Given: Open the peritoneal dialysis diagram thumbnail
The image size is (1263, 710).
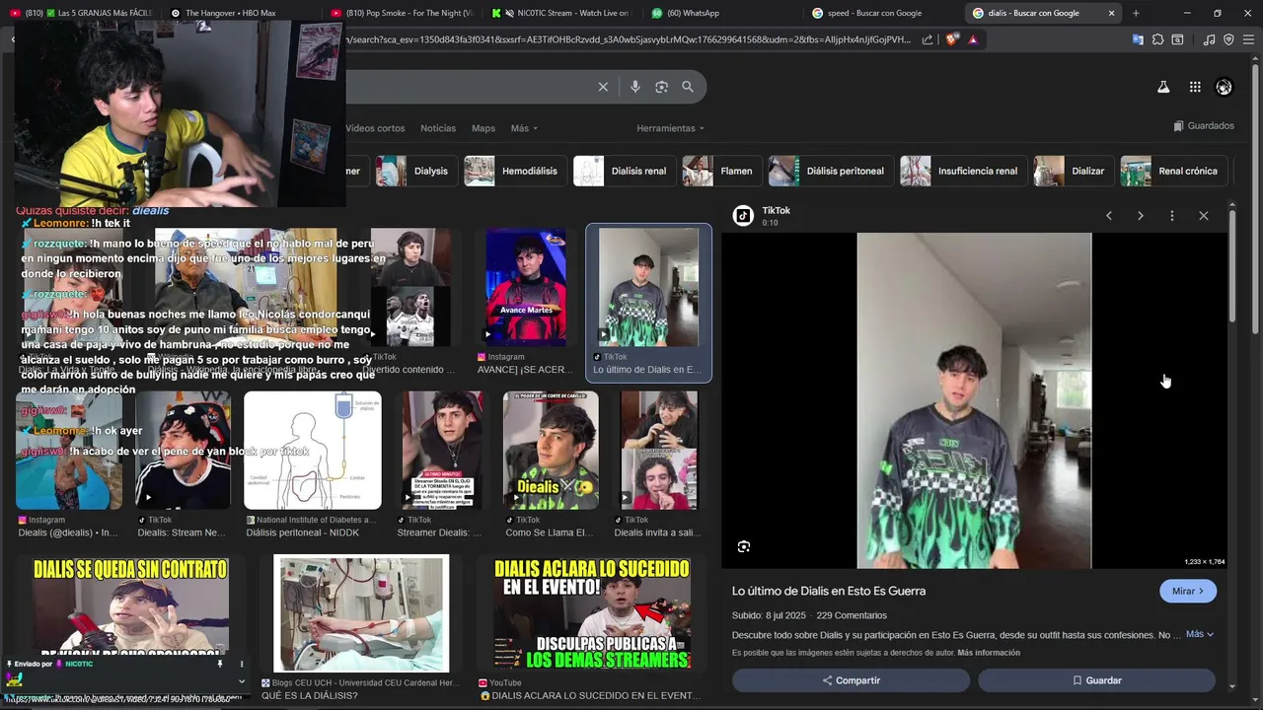Looking at the screenshot, I should [x=312, y=451].
